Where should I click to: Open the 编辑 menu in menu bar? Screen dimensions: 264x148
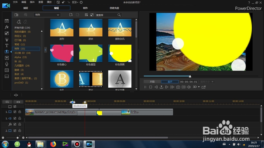point(24,2)
